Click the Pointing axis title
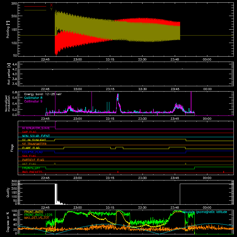The image size is (237, 237). [x=8, y=29]
